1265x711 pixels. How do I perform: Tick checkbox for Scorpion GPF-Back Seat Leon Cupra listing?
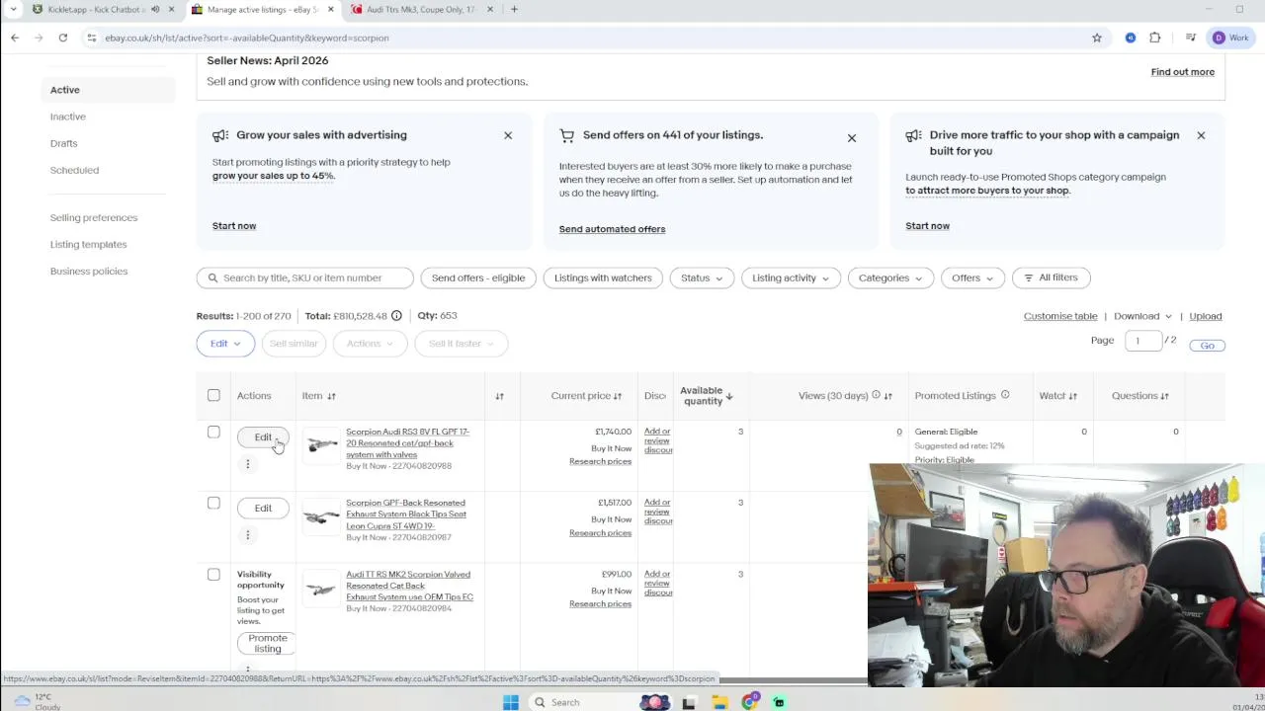[x=213, y=504]
